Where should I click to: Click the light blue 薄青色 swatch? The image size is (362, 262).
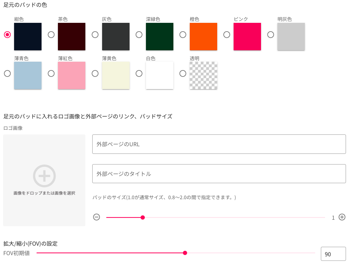pyautogui.click(x=28, y=75)
